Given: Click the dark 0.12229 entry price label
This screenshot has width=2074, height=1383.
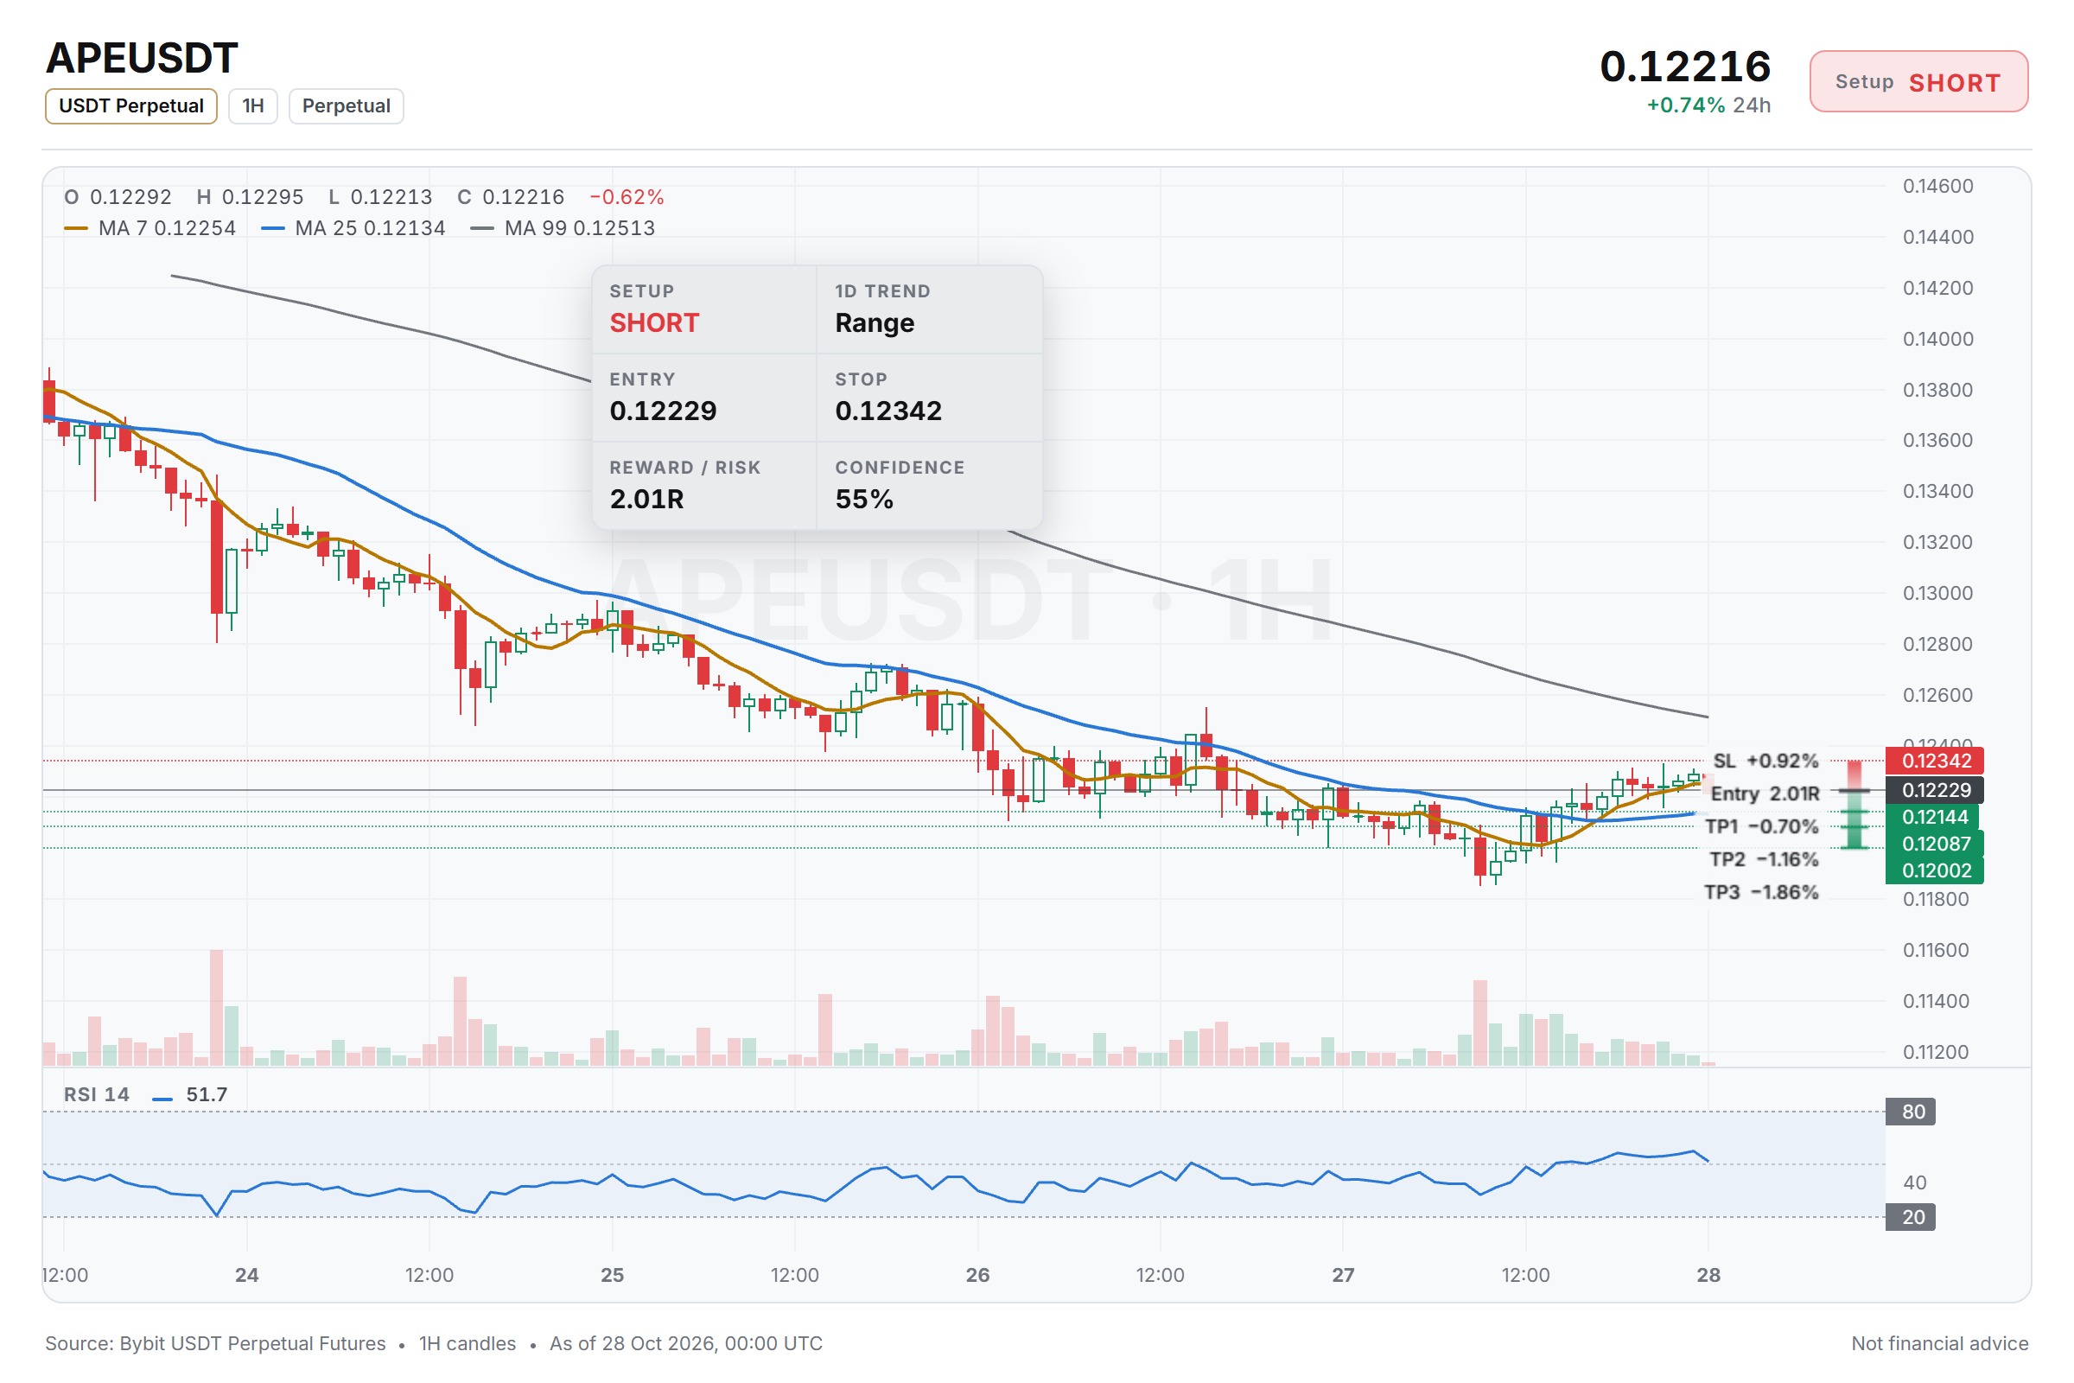Looking at the screenshot, I should click(x=1935, y=789).
